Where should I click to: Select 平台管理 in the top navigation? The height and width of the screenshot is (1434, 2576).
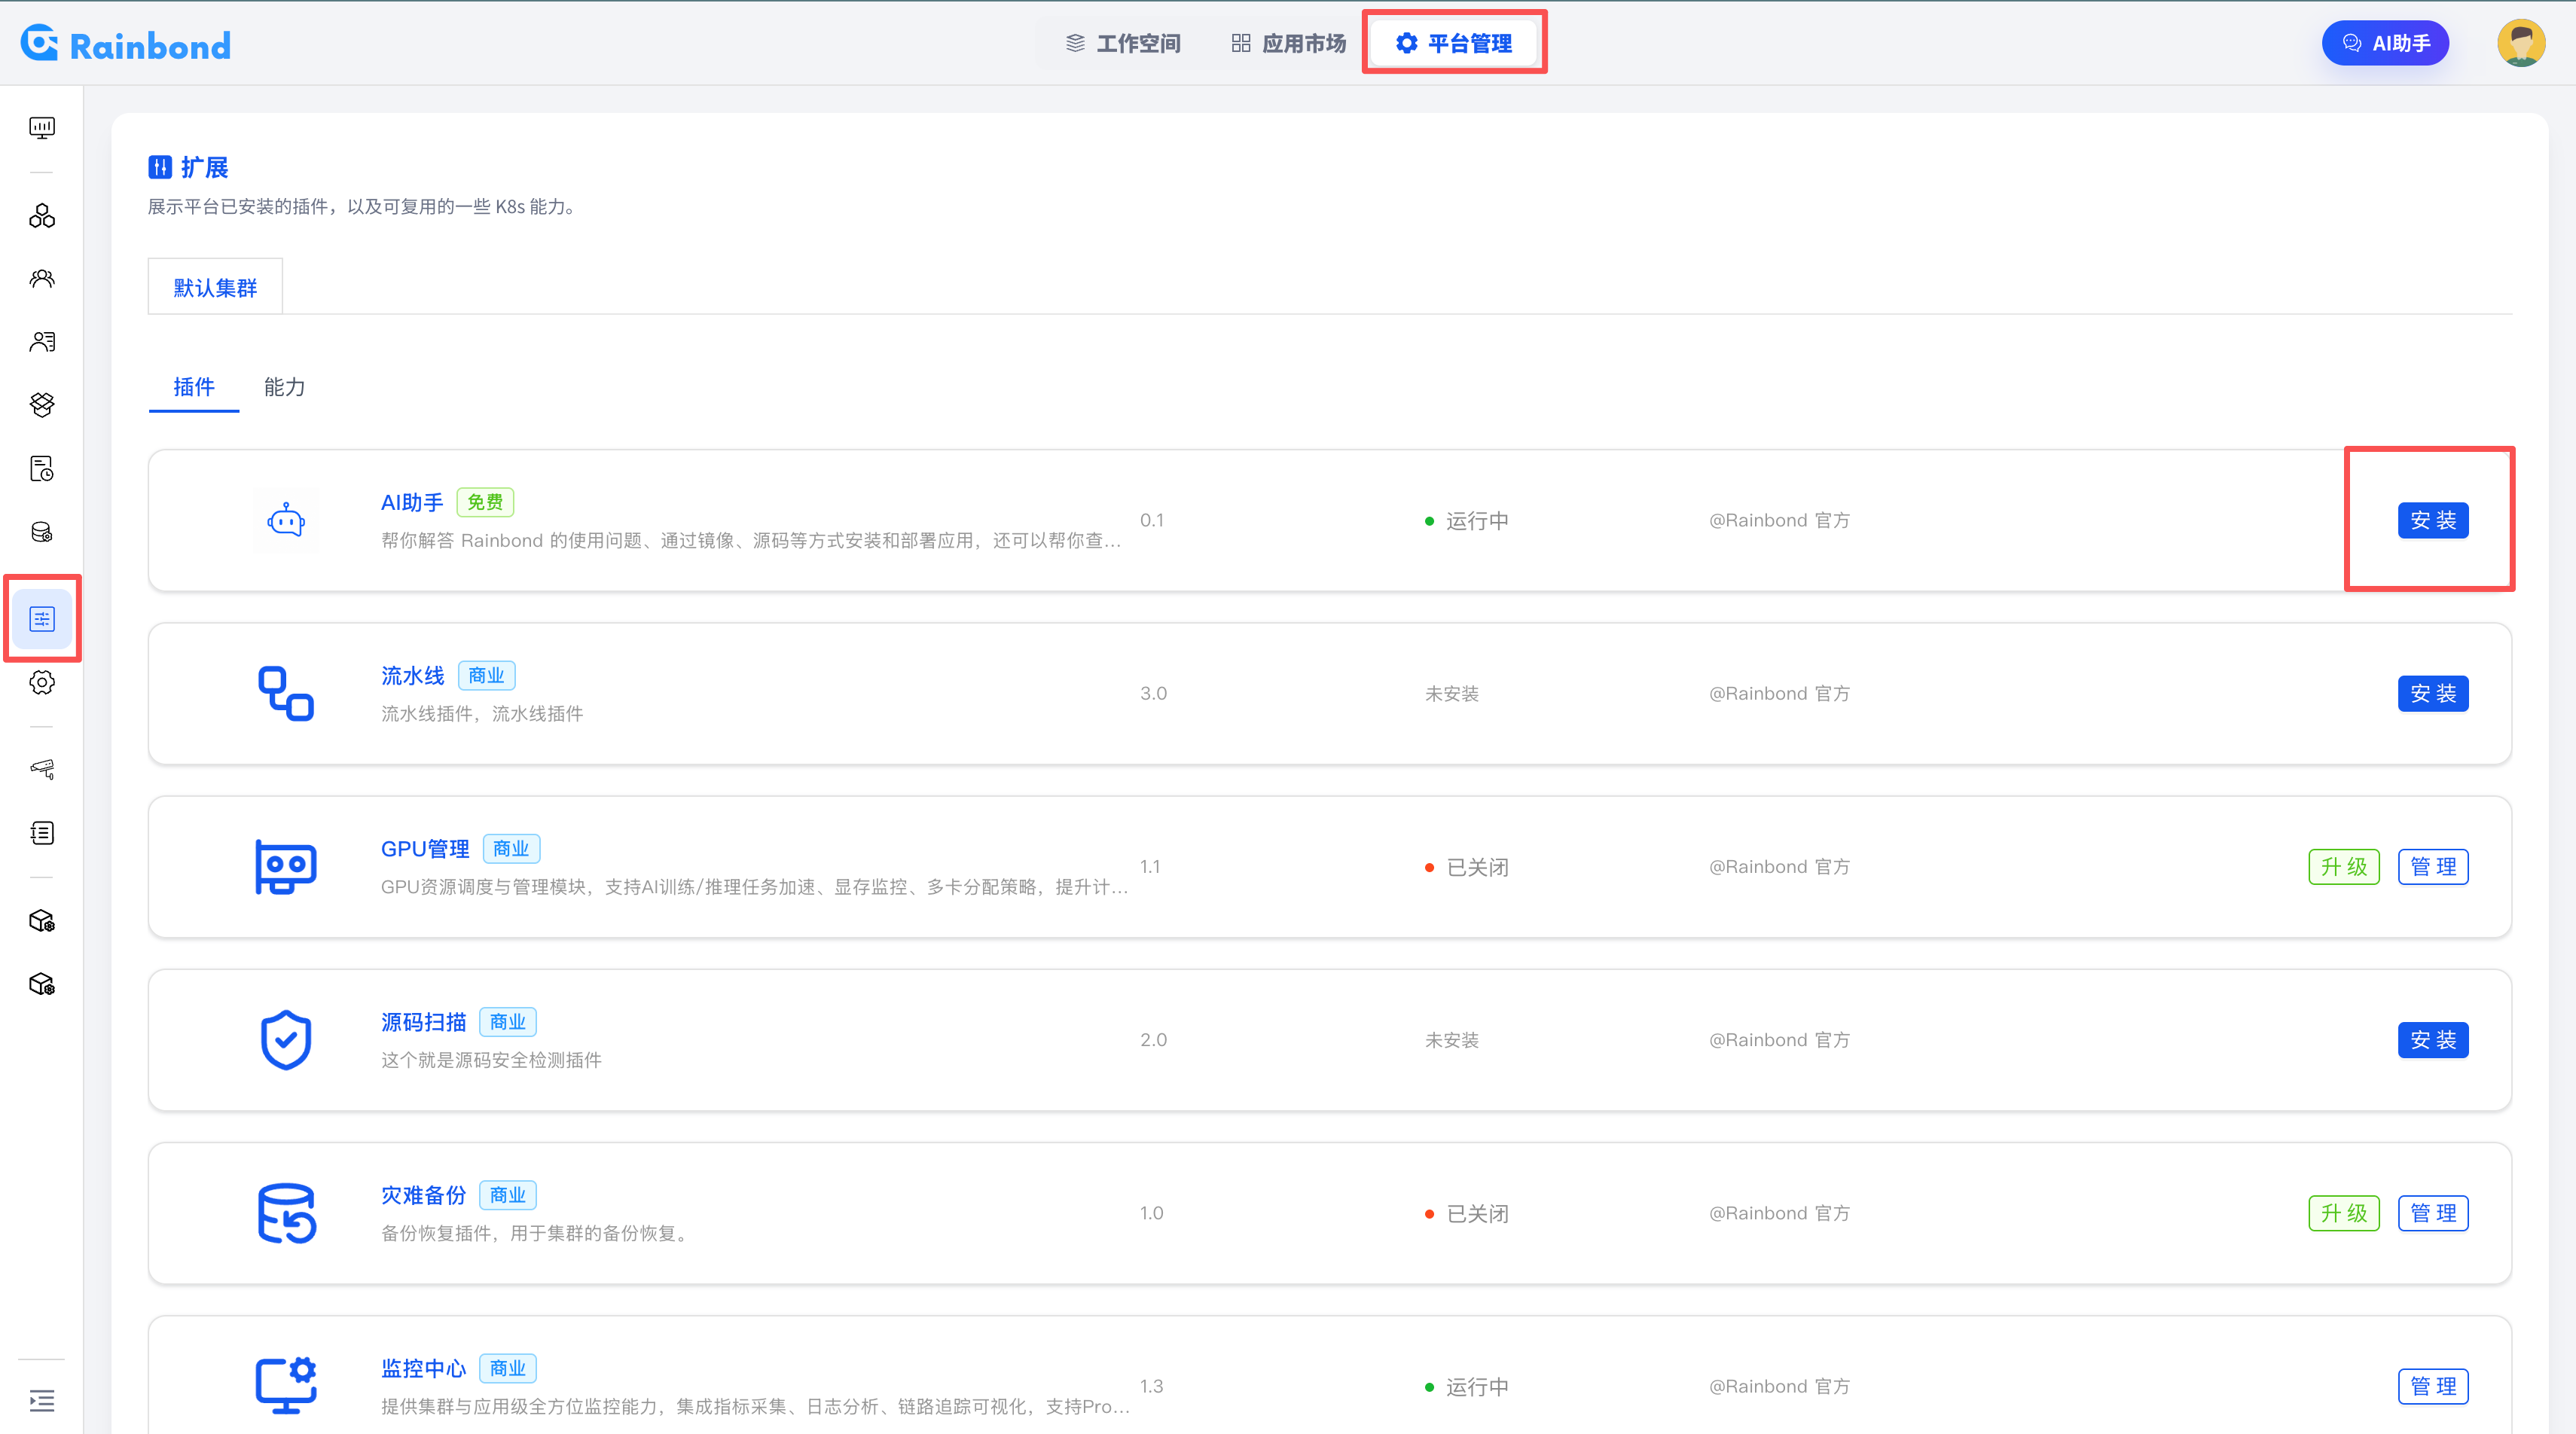pyautogui.click(x=1454, y=43)
